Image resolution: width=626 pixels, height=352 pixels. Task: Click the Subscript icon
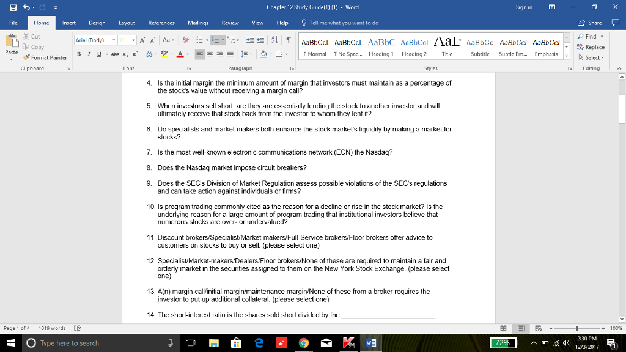(x=125, y=54)
